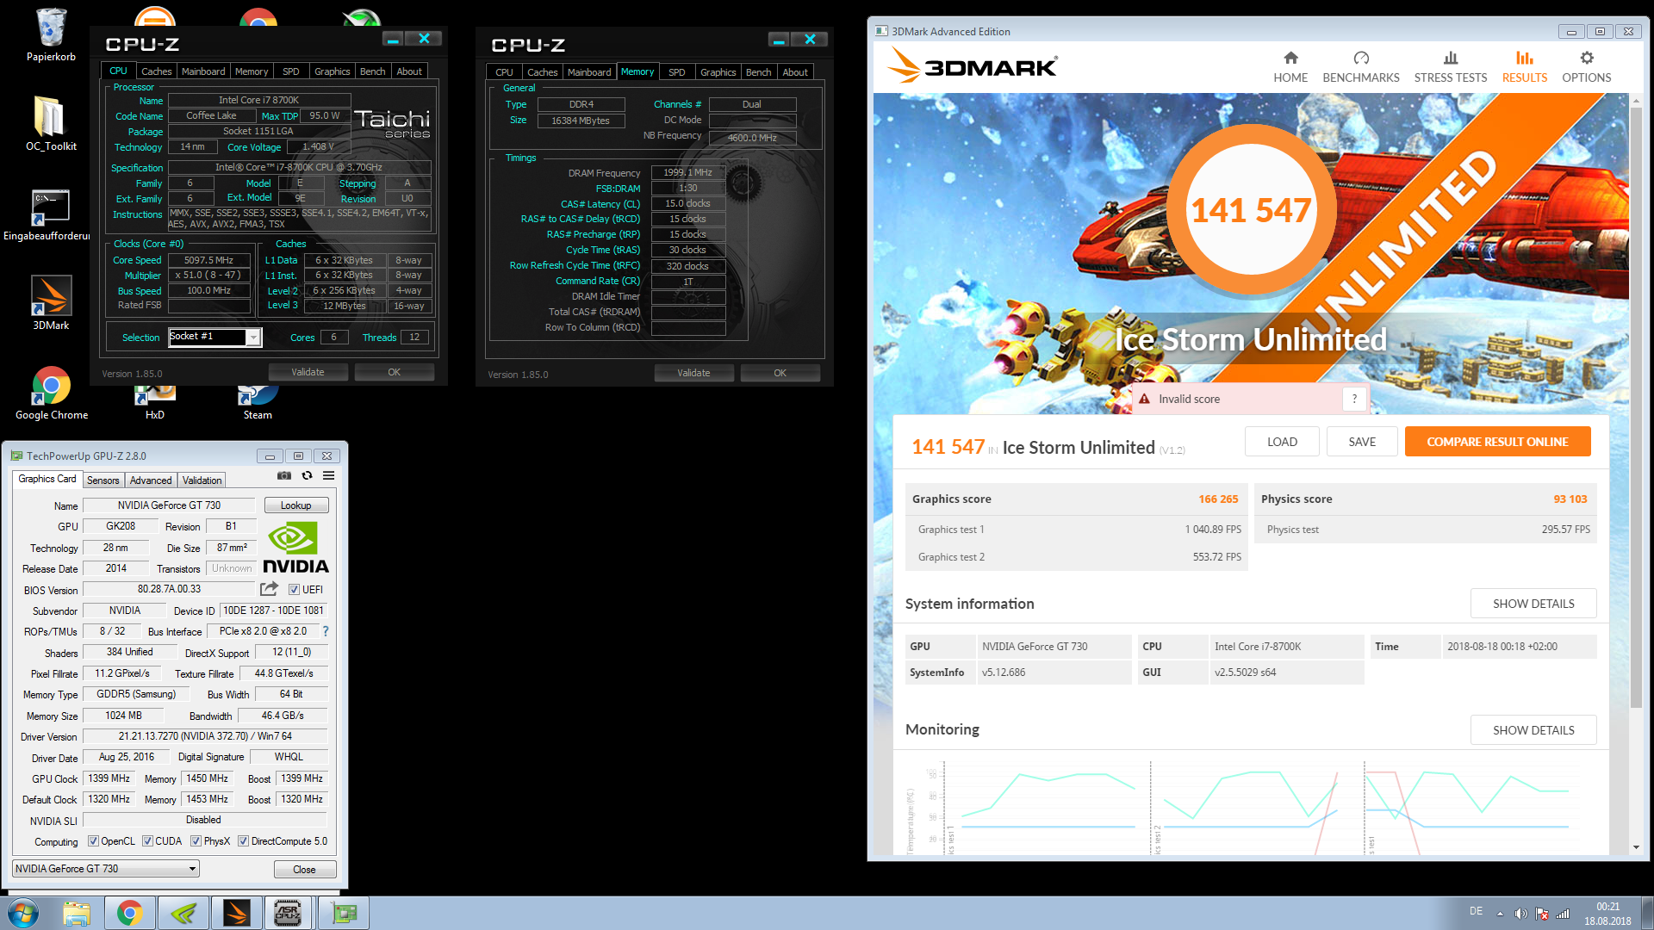Screen dimensions: 1654x930
Task: Click the Physics score value 93 103
Action: point(1570,499)
